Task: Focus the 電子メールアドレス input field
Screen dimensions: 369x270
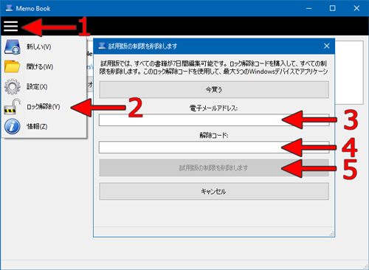Action: [x=214, y=120]
